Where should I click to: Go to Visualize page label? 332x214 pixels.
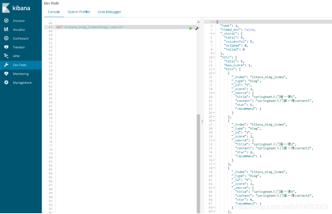coord(19,30)
